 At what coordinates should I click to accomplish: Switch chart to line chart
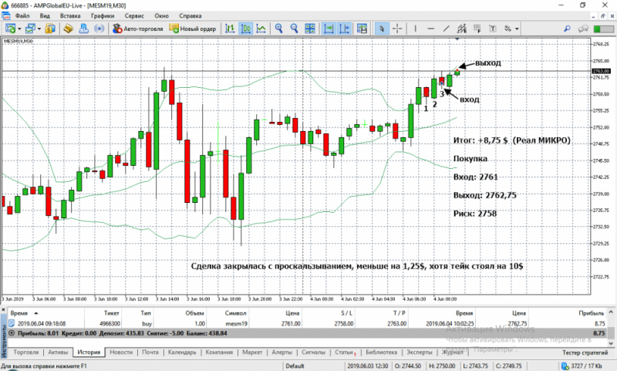(261, 29)
